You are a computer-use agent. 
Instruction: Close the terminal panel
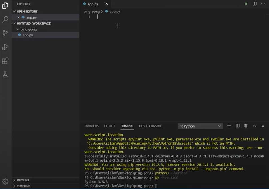[263, 126]
